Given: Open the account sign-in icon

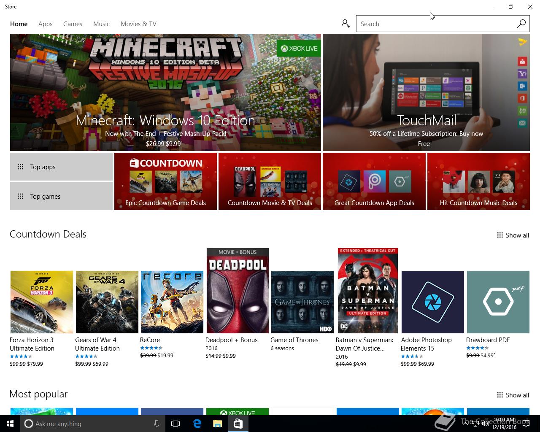Looking at the screenshot, I should click(346, 24).
